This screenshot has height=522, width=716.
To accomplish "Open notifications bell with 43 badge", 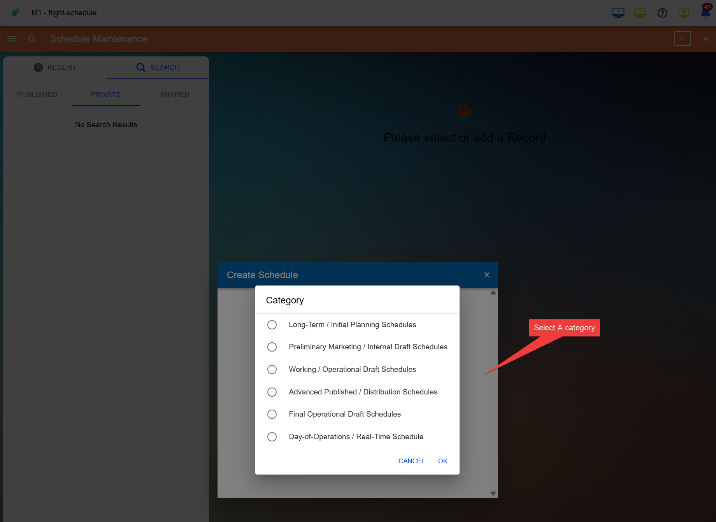I will point(706,12).
